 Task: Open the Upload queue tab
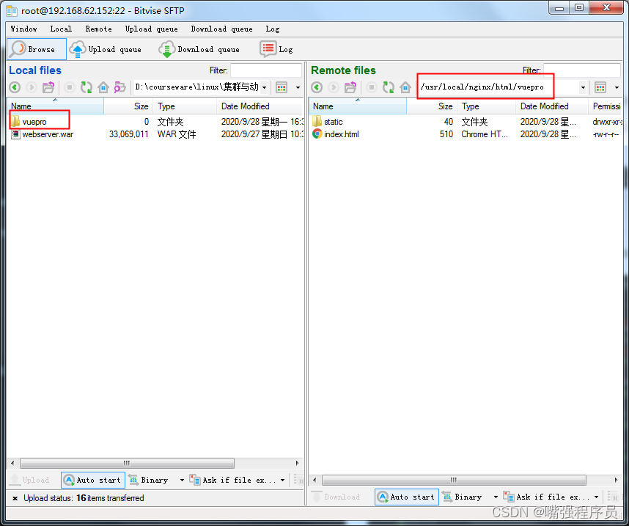(106, 49)
